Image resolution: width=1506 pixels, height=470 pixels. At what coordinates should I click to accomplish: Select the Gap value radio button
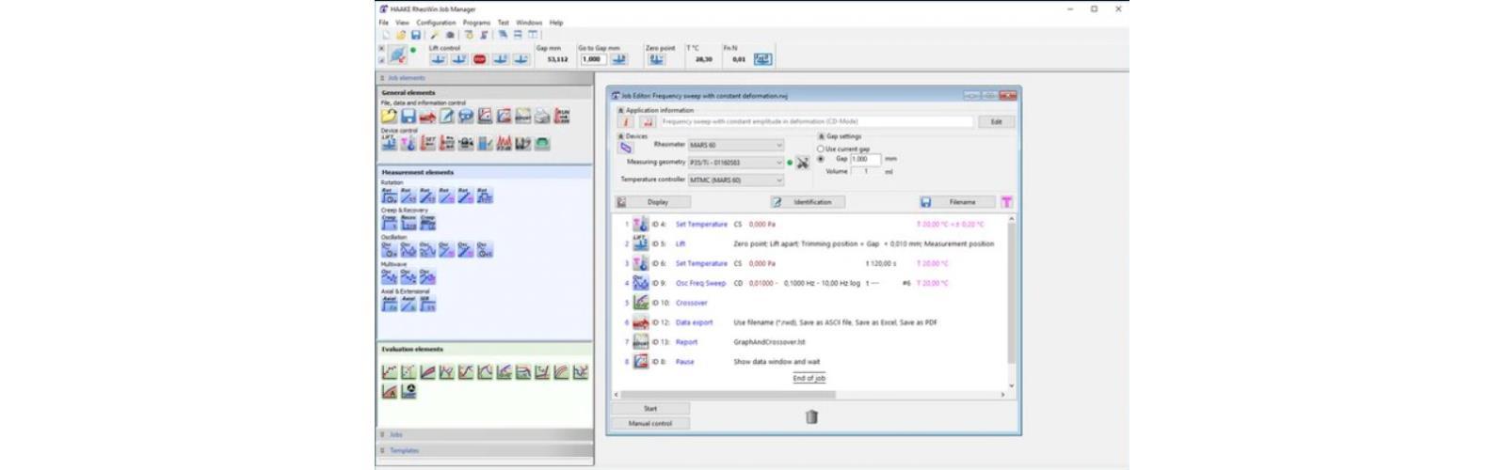(821, 159)
